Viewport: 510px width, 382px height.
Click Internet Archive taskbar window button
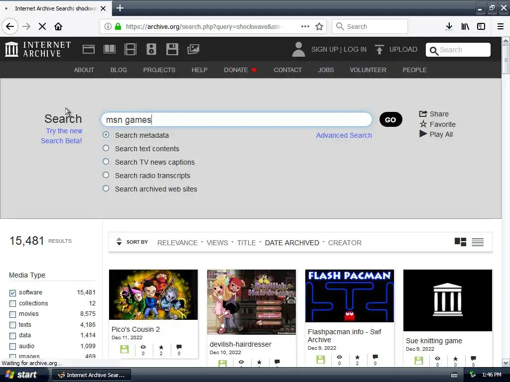click(92, 375)
